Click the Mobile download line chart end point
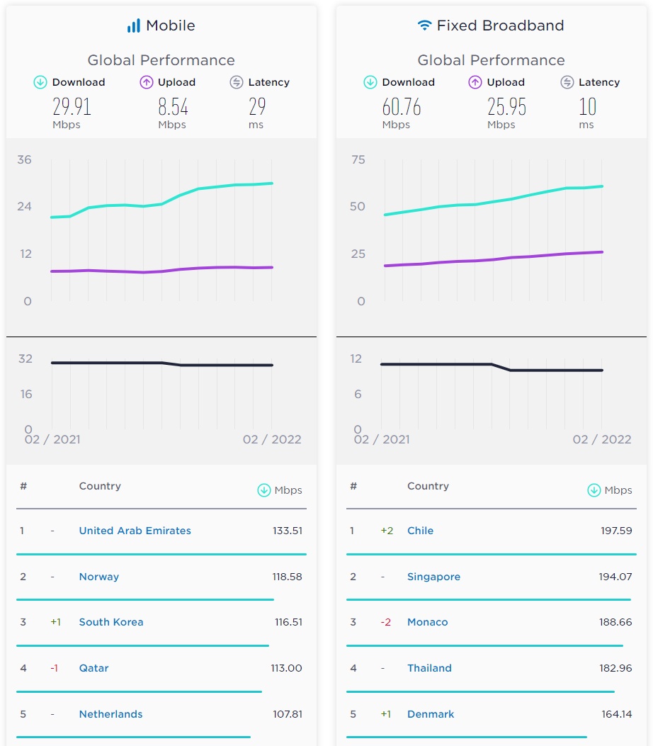This screenshot has width=653, height=746. [272, 183]
